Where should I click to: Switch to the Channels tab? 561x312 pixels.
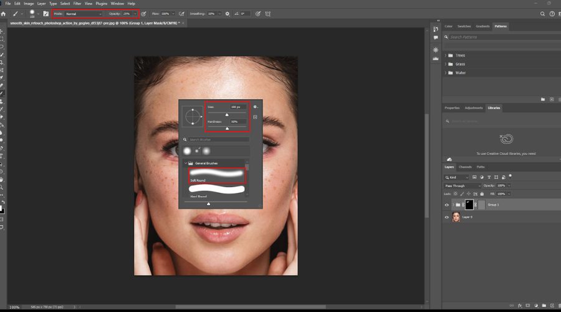pos(465,167)
